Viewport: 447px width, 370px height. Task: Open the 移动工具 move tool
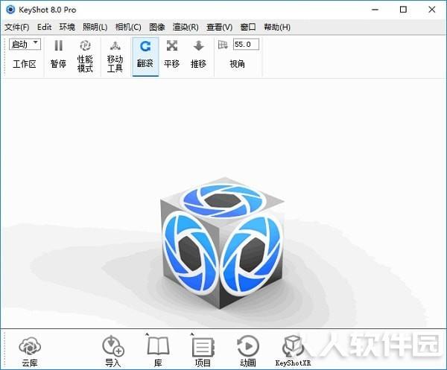coord(115,56)
